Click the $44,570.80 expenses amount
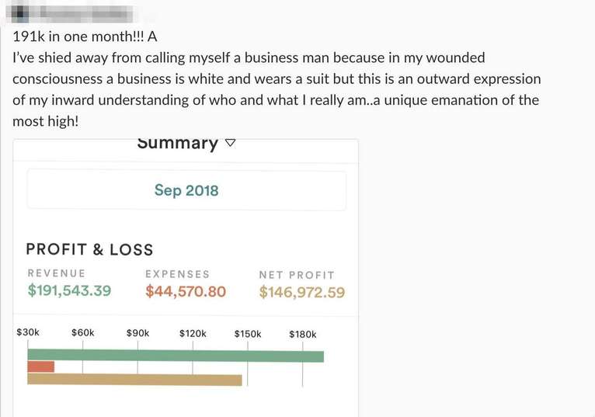The image size is (595, 417). (x=186, y=292)
